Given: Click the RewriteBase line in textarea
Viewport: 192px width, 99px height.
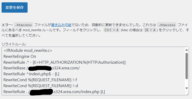Looking at the screenshot, I should point(42,68).
